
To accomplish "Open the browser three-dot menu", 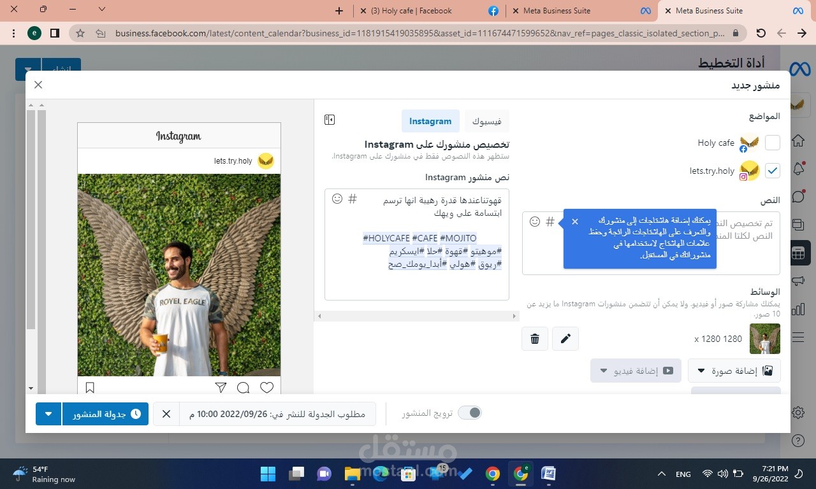I will pos(12,33).
